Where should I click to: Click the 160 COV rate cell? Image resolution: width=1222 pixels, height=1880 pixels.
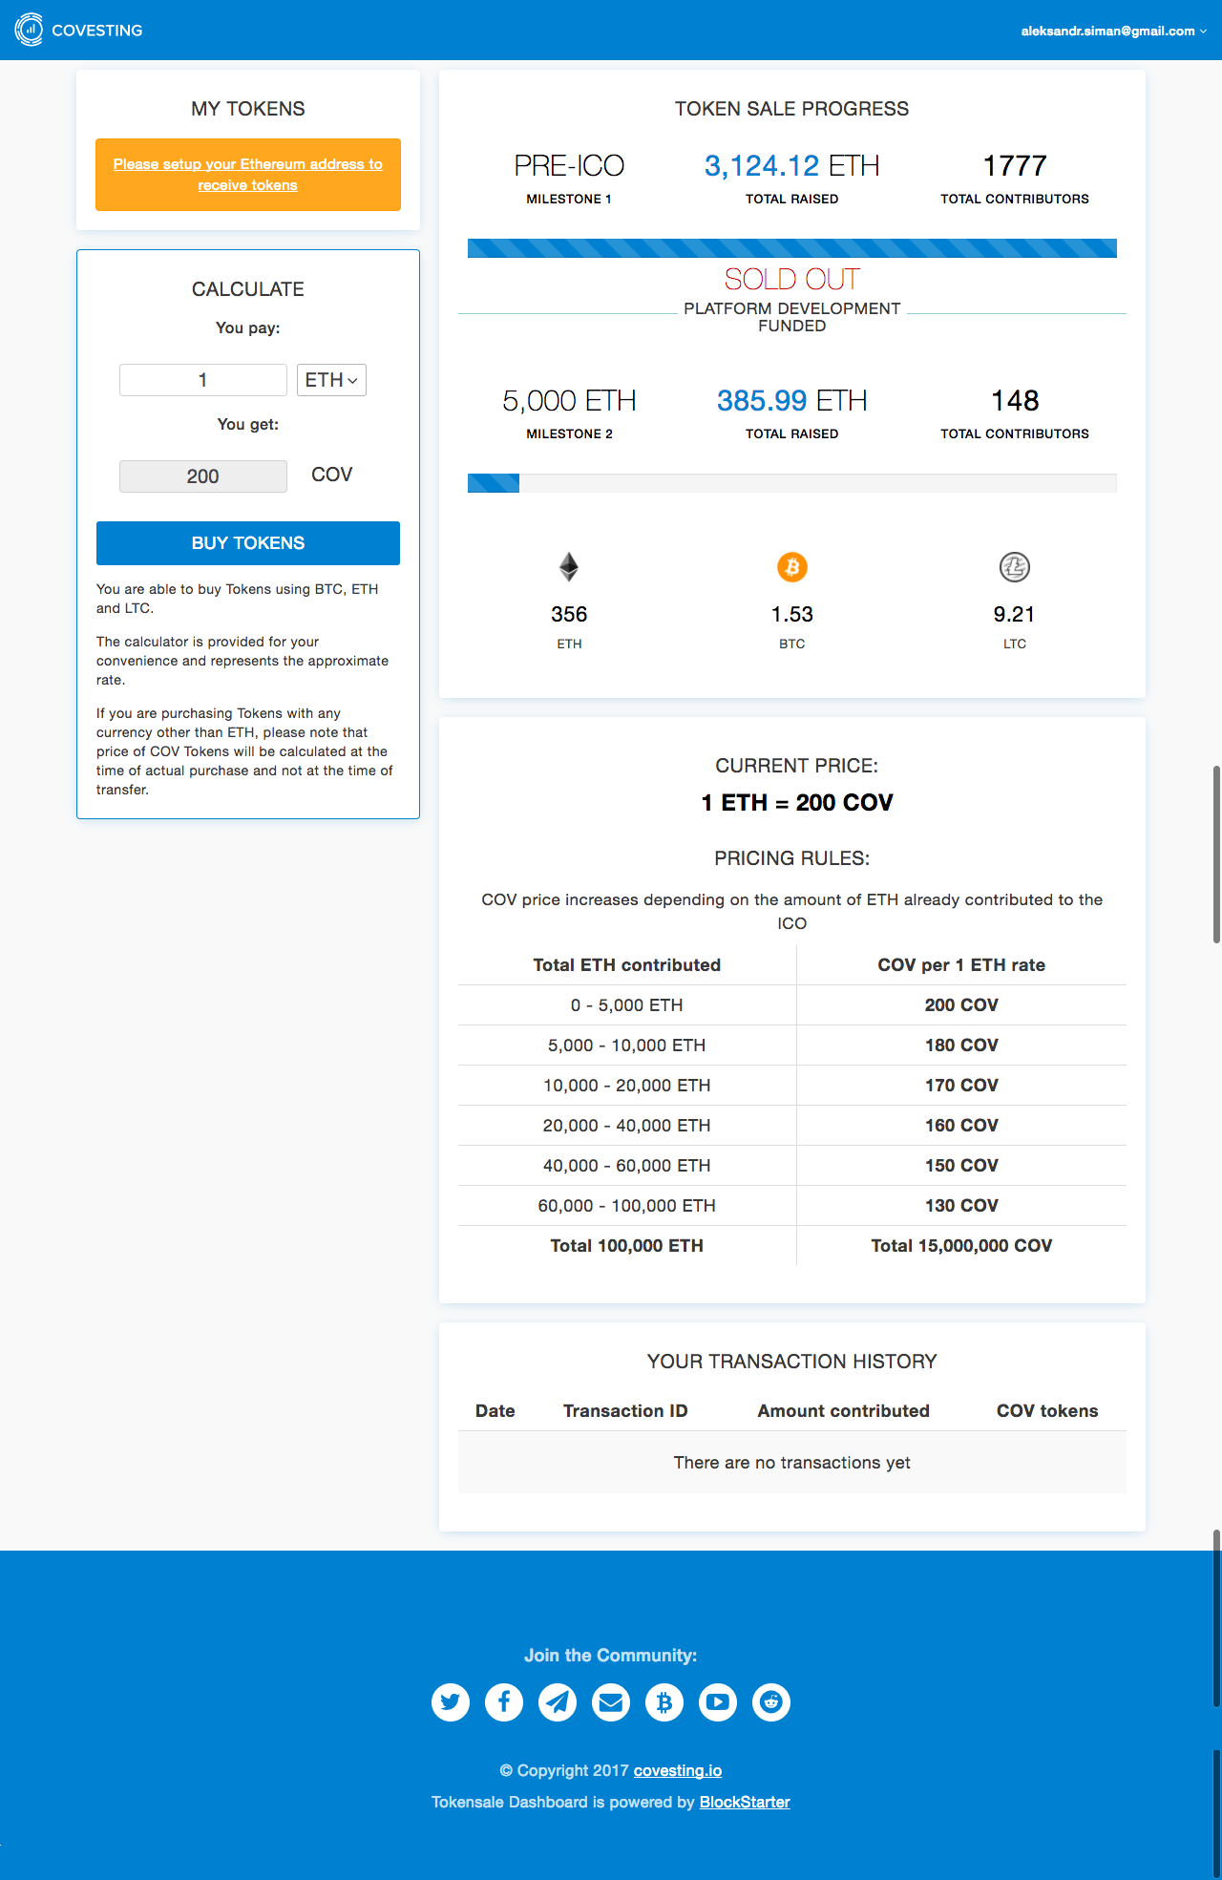(961, 1126)
